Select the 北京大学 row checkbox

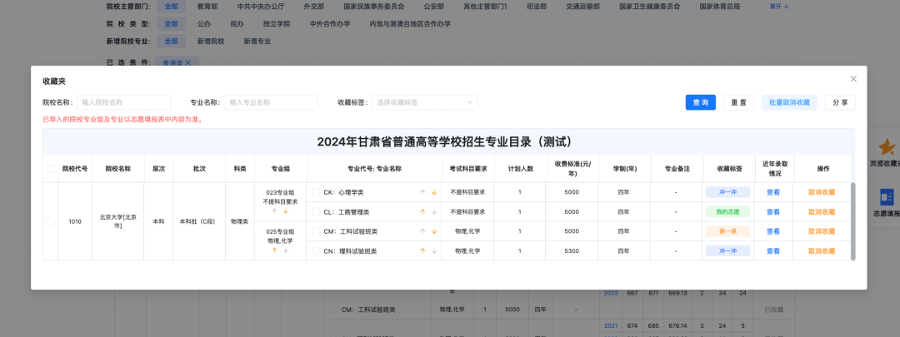pyautogui.click(x=51, y=221)
